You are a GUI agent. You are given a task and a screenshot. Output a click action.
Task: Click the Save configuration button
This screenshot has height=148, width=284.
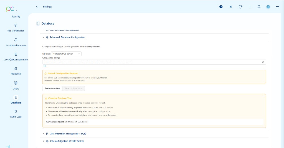click(73, 88)
